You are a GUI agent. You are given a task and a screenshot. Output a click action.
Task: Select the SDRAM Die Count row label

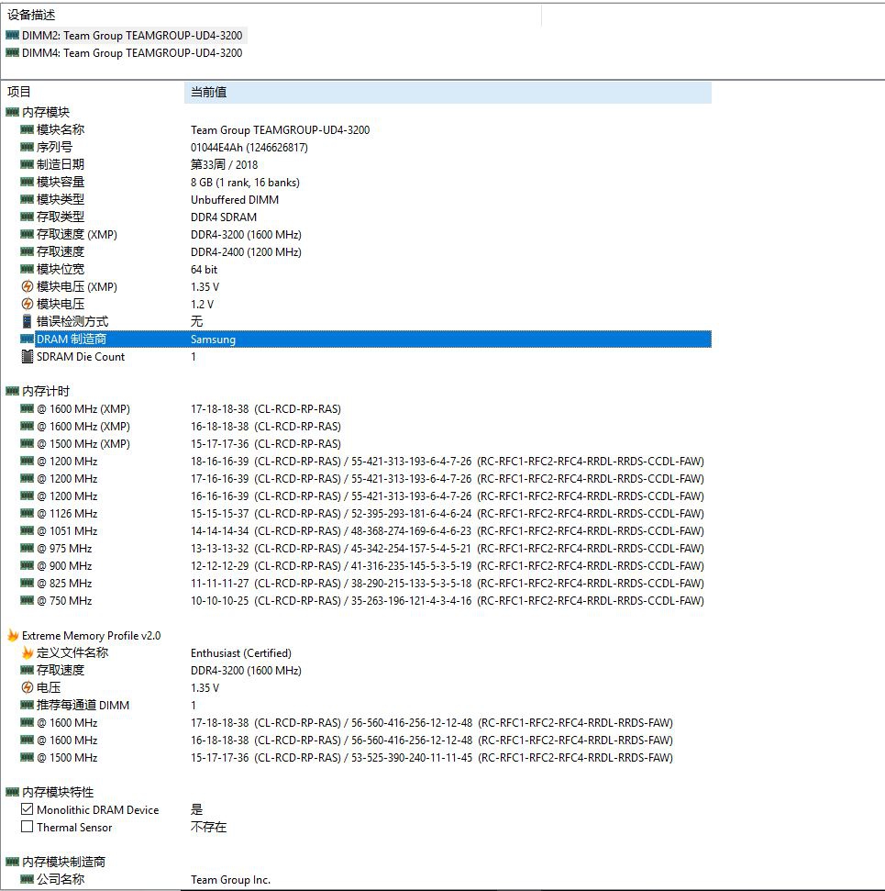81,356
